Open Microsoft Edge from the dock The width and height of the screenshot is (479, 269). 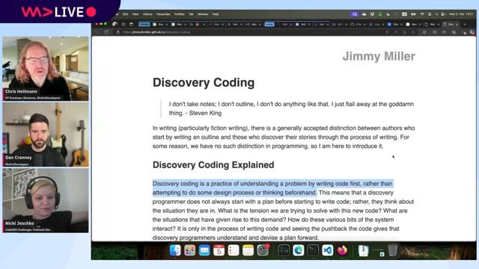pyautogui.click(x=299, y=250)
